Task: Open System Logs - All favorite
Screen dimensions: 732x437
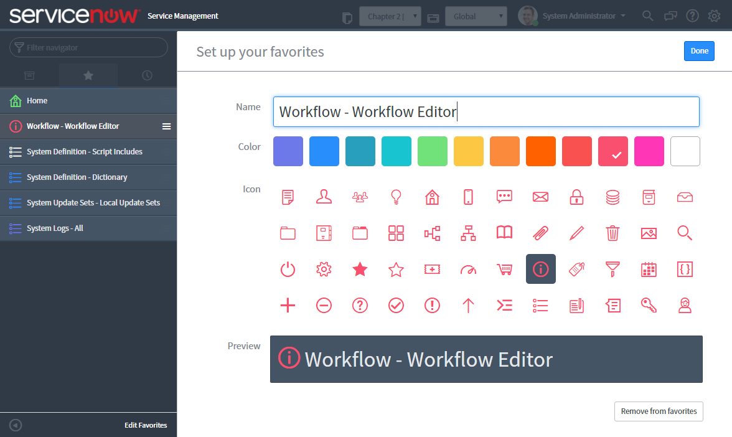Action: pos(88,228)
